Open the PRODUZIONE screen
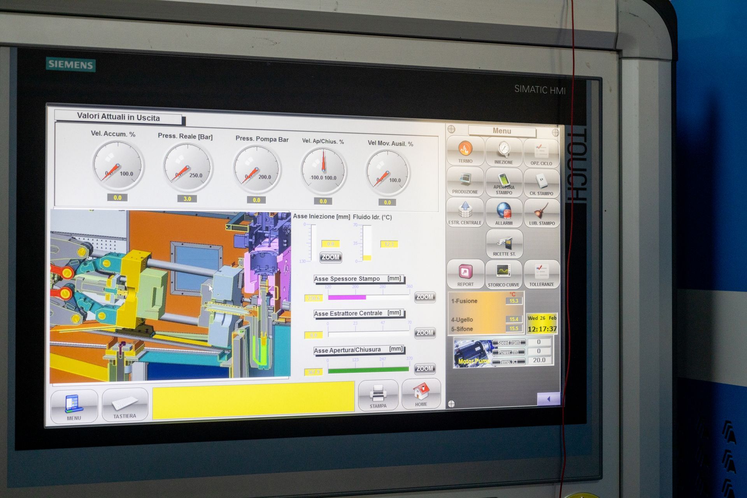The image size is (747, 498). coord(465,182)
